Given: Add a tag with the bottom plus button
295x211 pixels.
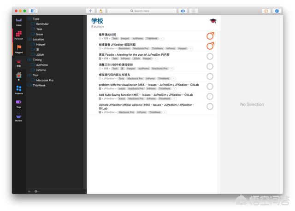Looking at the screenshot, I should coord(29,191).
